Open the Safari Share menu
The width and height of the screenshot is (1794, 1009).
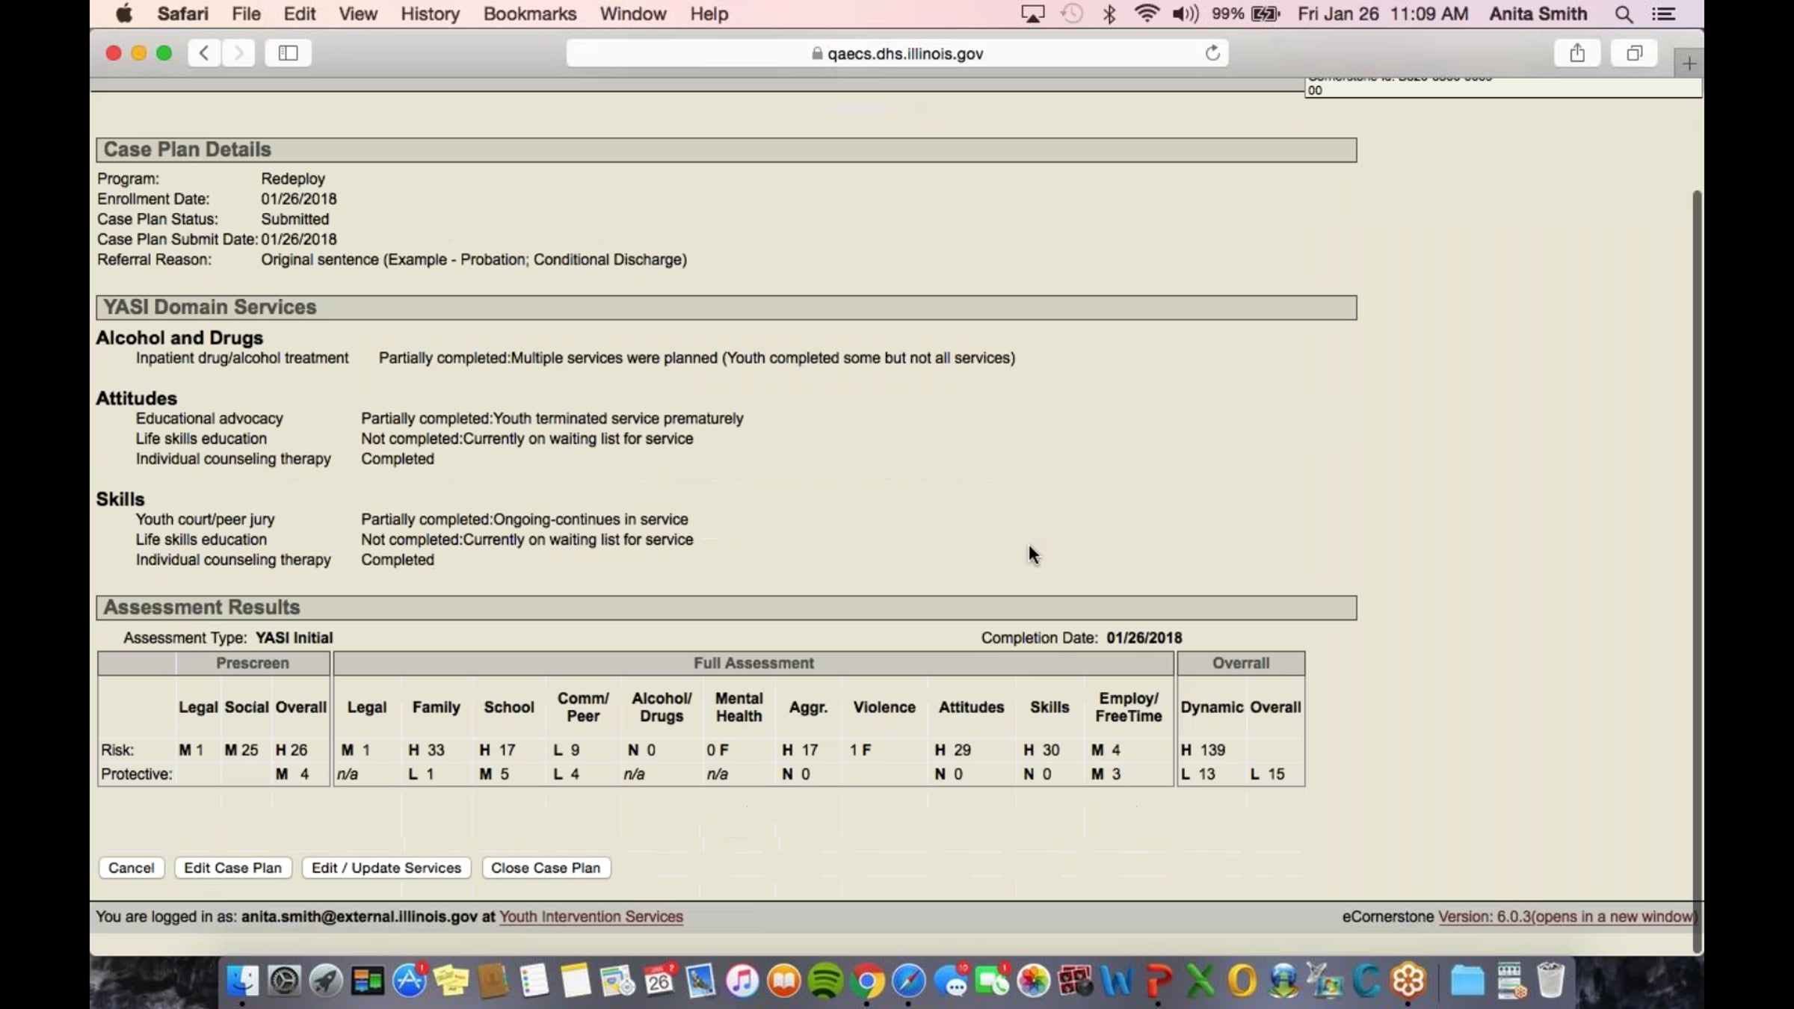point(1577,53)
